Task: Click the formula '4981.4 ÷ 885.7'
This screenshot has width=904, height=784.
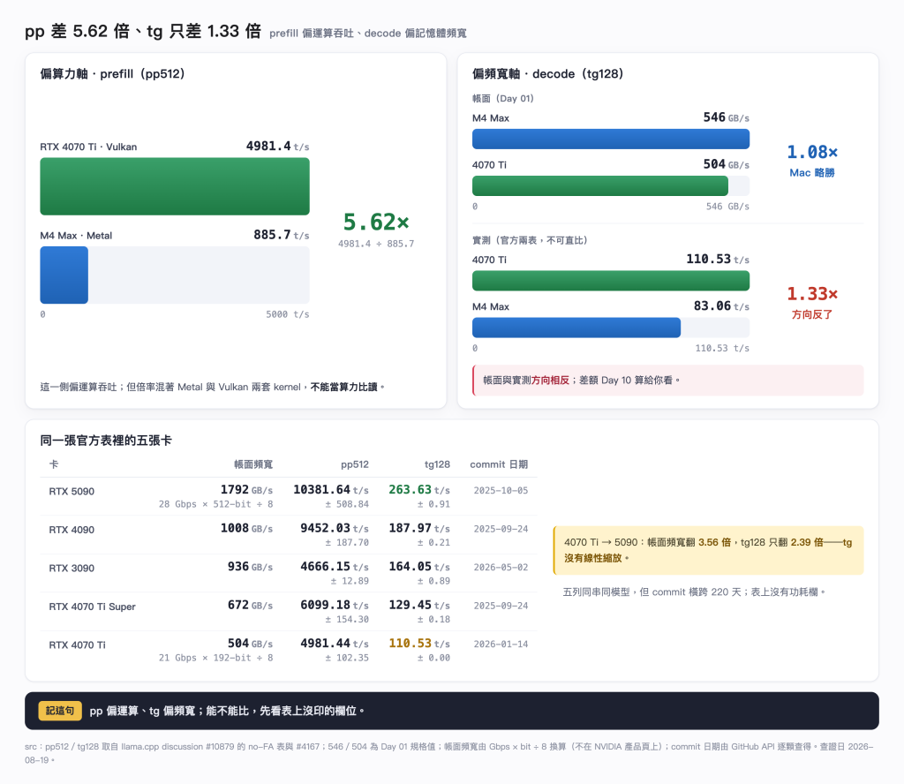Action: click(376, 244)
